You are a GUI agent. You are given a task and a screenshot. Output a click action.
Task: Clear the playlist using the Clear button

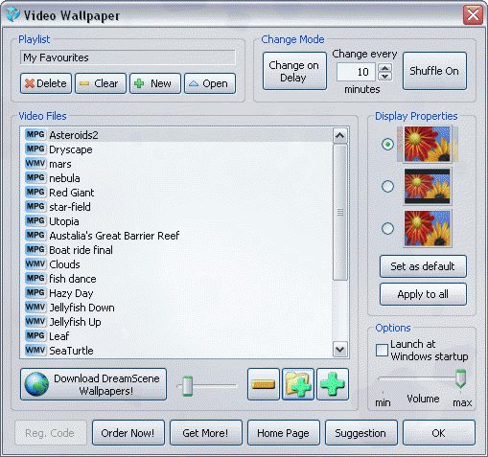point(101,83)
